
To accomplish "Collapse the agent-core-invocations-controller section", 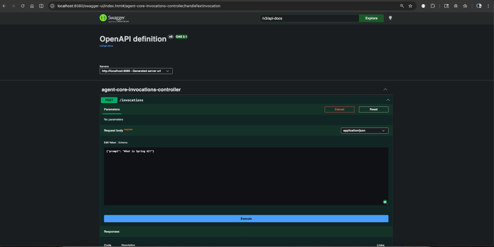I will click(x=385, y=90).
